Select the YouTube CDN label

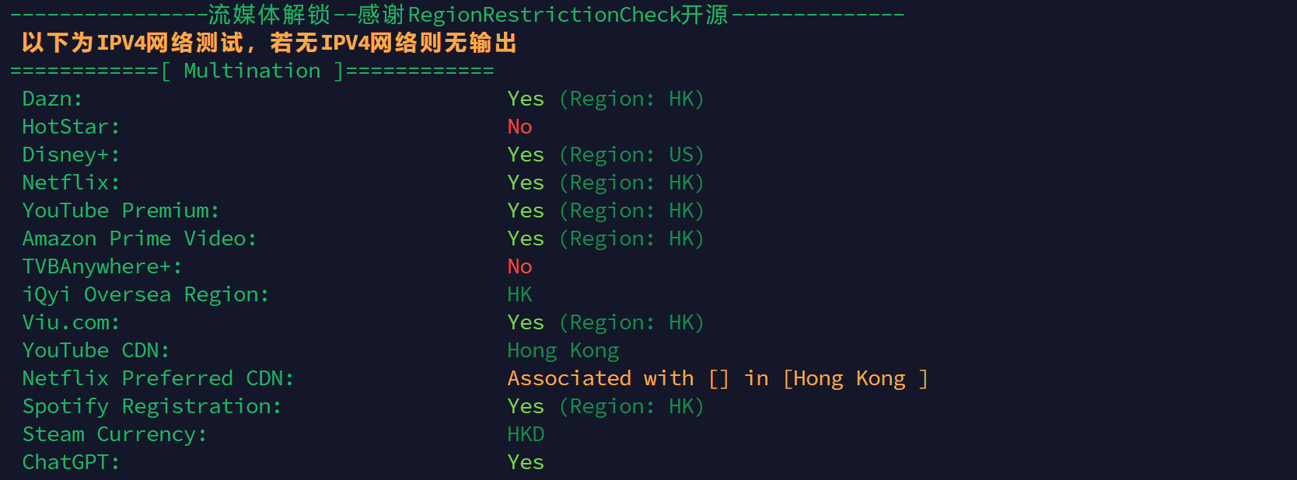pyautogui.click(x=96, y=351)
